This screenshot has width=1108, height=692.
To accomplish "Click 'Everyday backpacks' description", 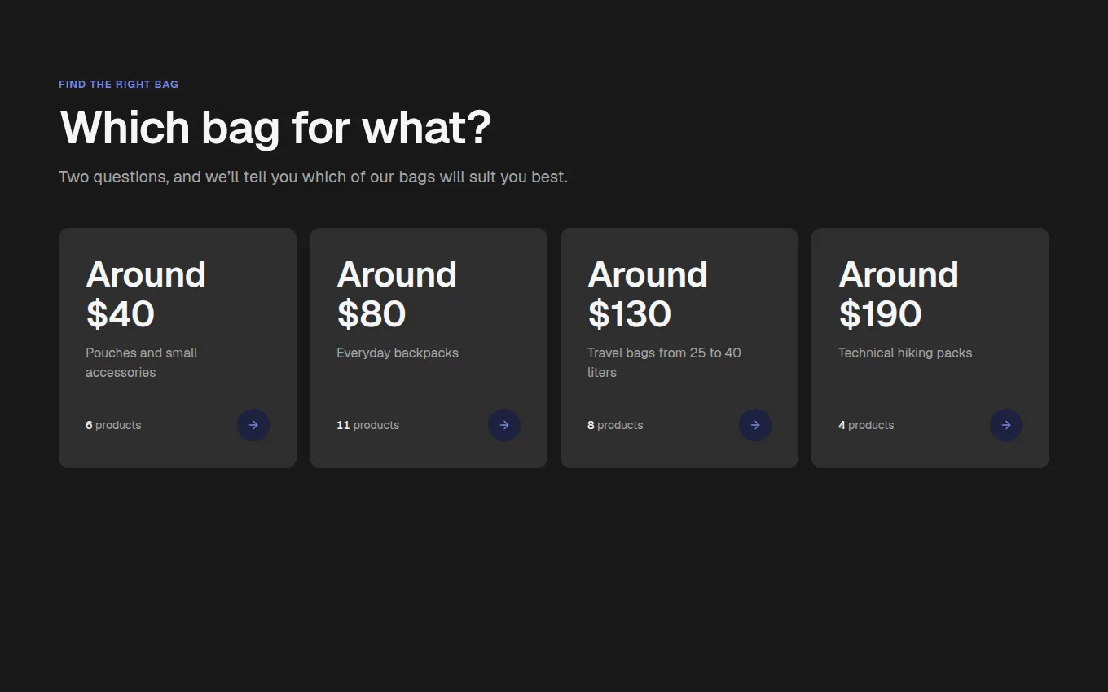I will (398, 353).
